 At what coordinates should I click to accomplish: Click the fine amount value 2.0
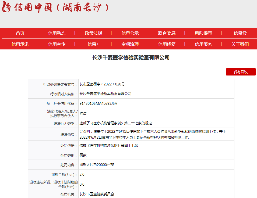click(82, 174)
